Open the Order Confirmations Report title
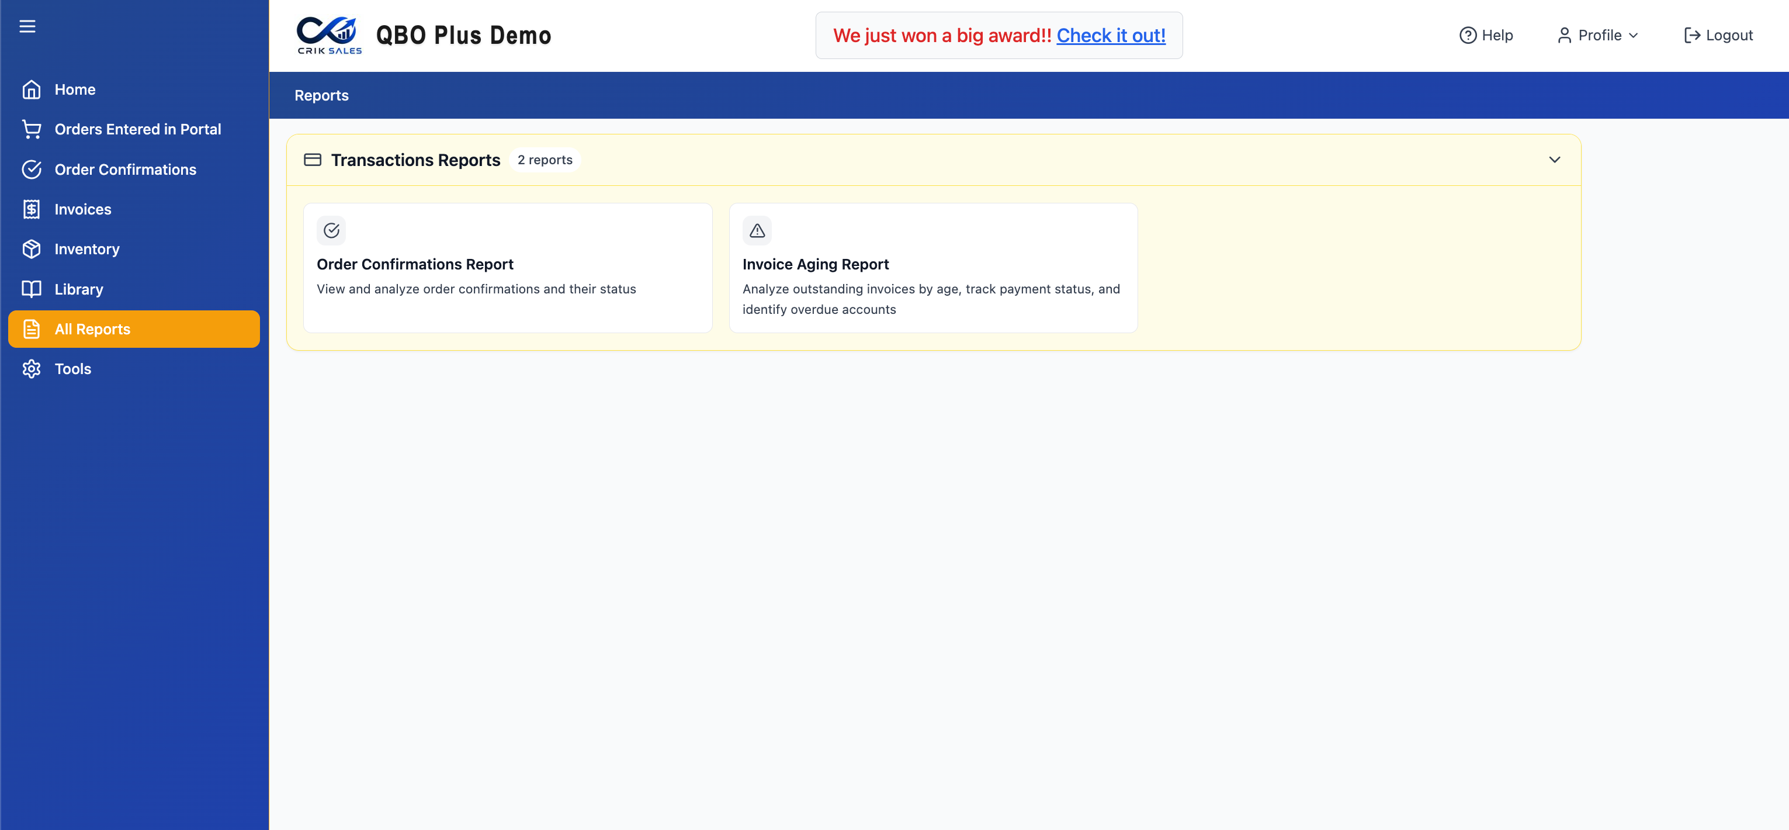 415,265
